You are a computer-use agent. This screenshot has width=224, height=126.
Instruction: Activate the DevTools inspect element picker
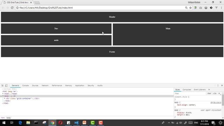(x=2, y=85)
